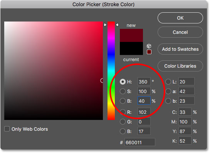Select the S saturation radio button

123,91
